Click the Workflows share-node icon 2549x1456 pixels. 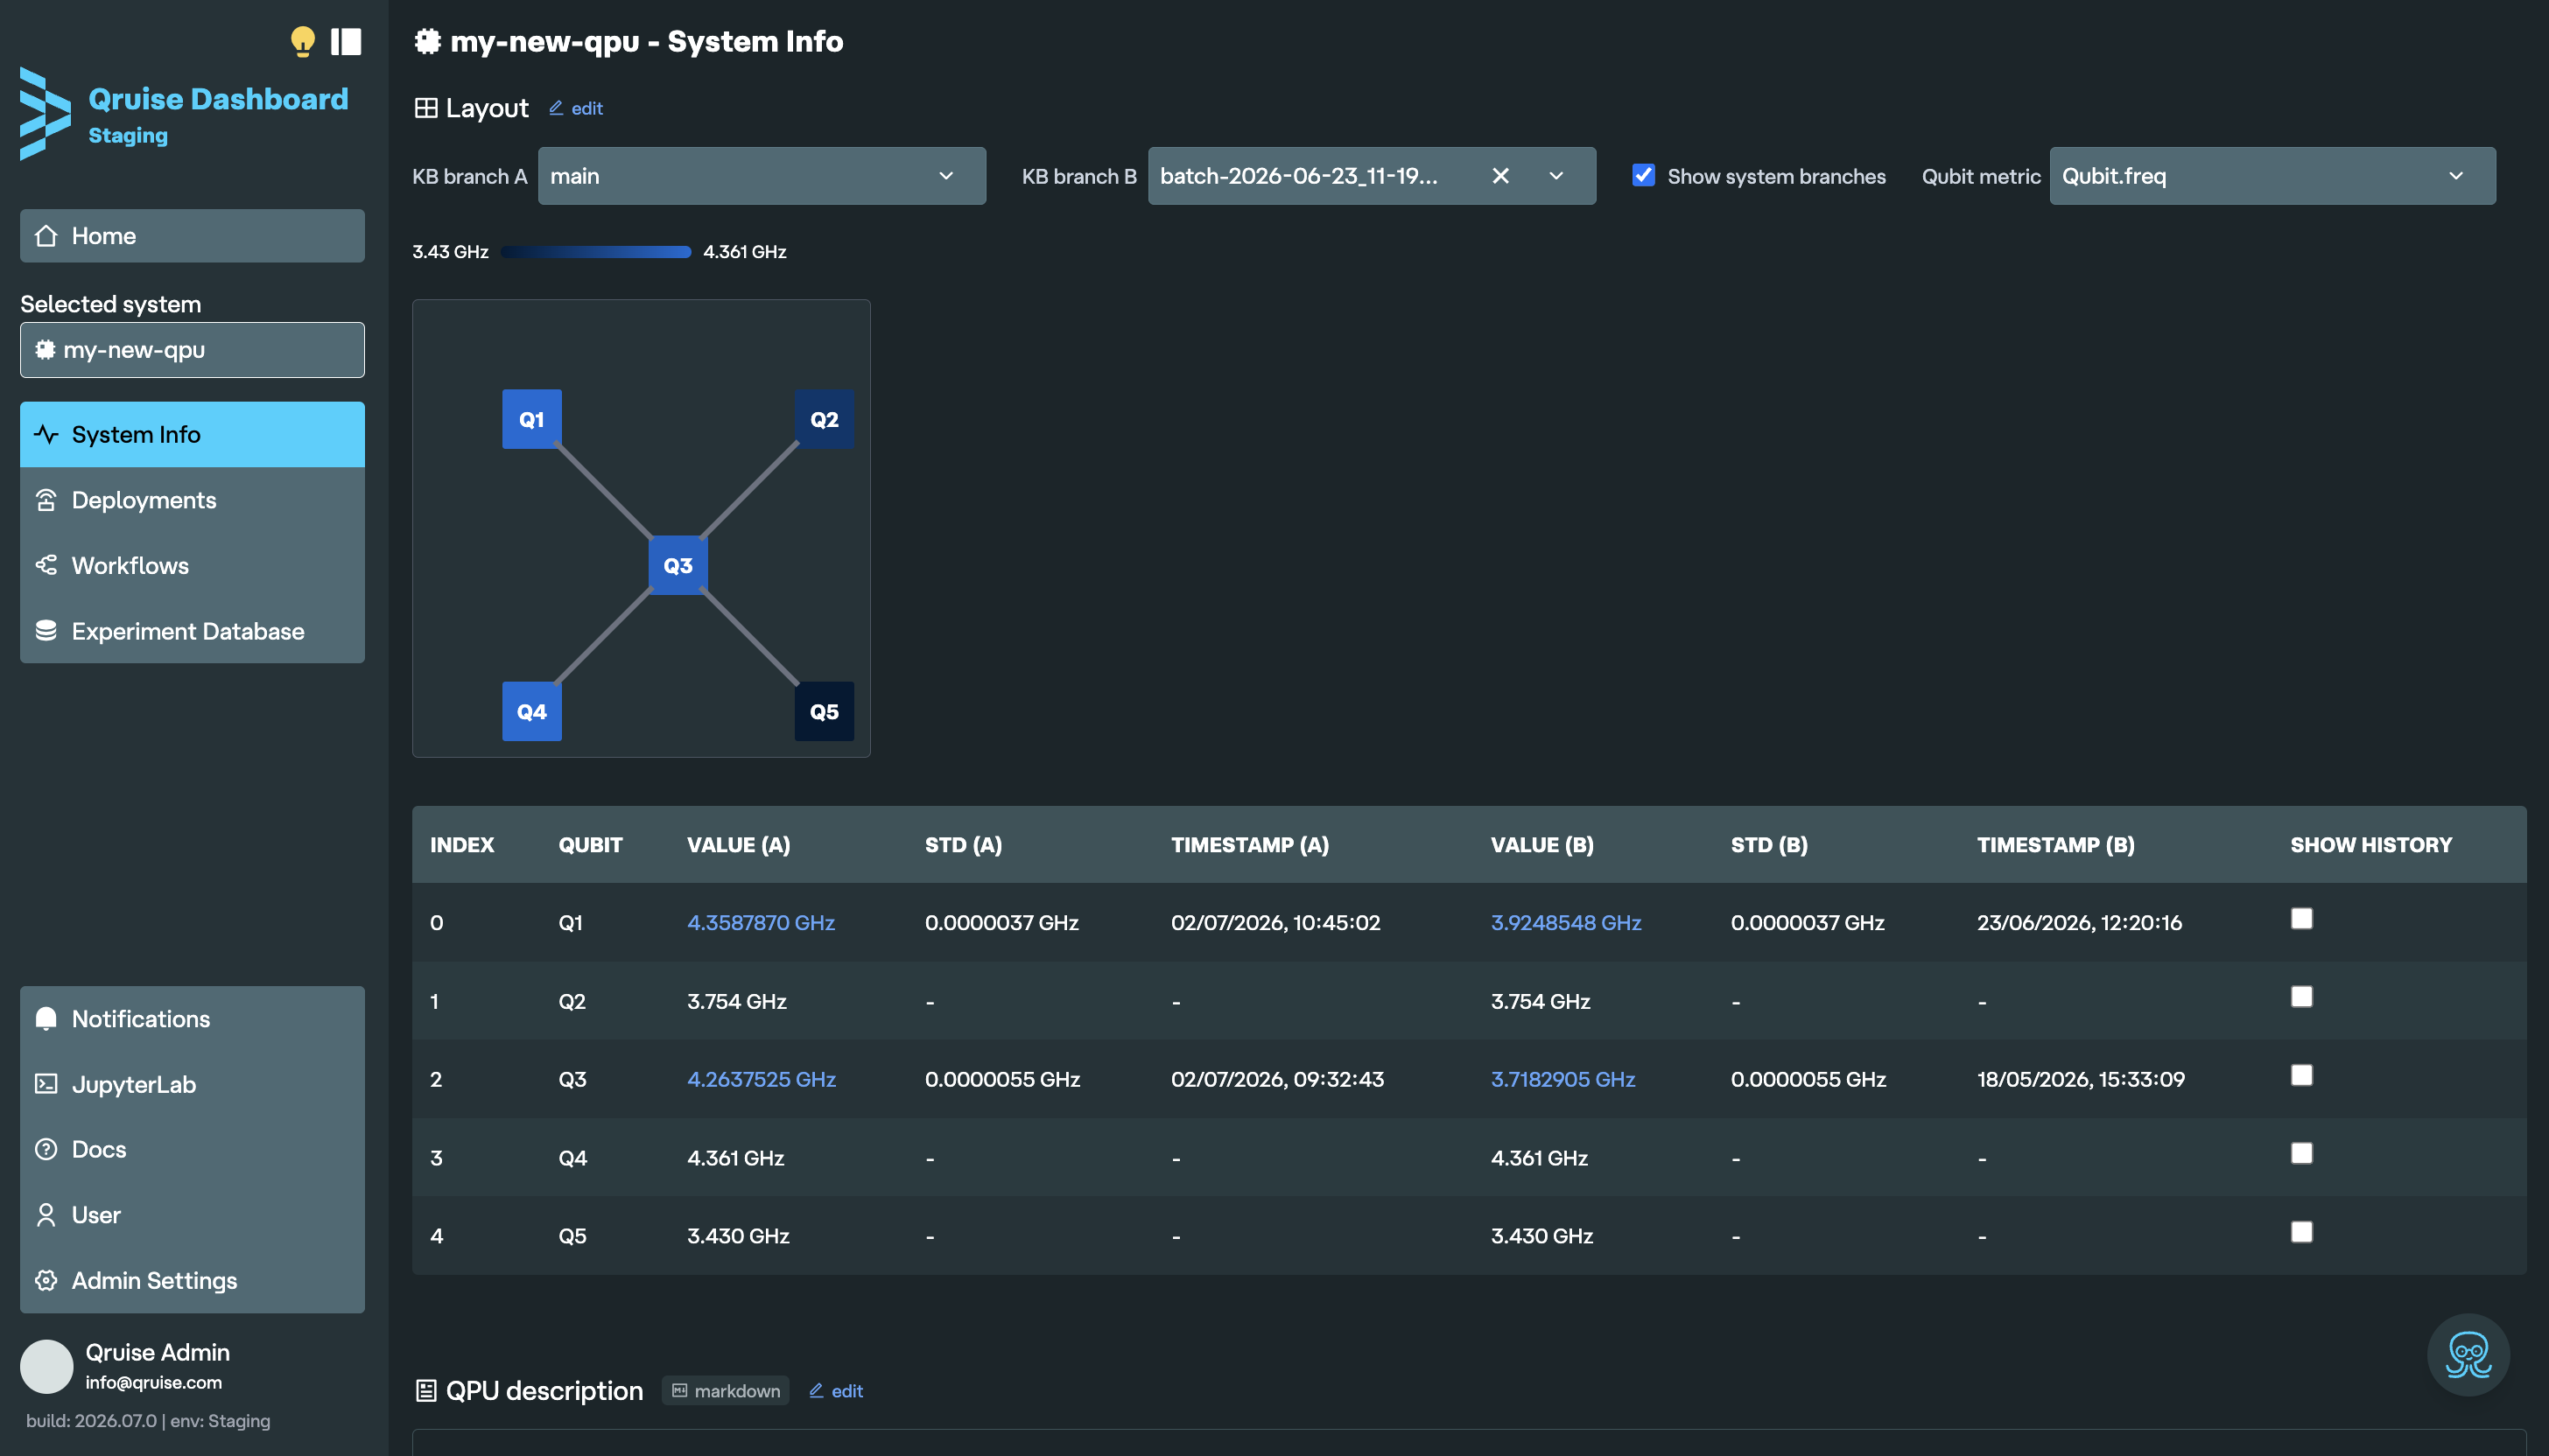click(46, 565)
